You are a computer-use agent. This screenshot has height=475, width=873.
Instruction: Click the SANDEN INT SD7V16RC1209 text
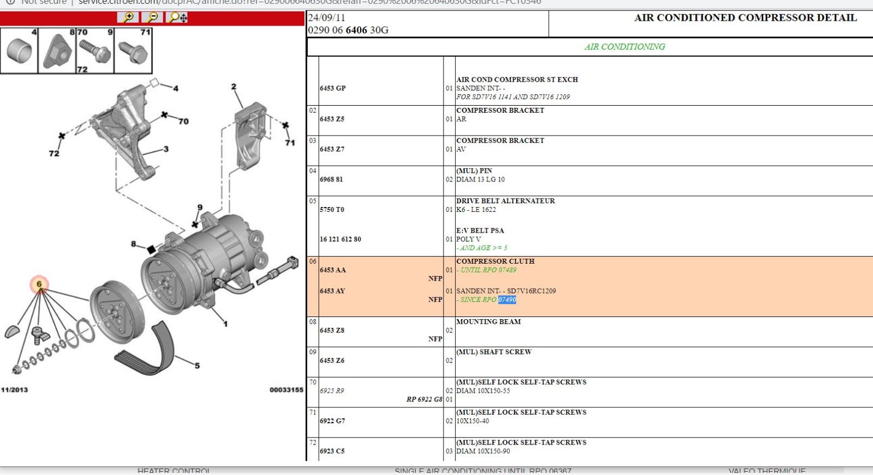point(506,291)
